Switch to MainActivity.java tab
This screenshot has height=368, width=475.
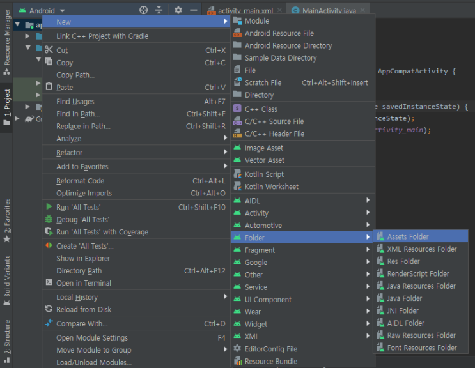[x=329, y=11]
